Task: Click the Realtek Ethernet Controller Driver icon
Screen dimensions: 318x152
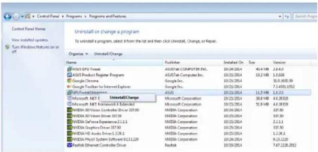Action: pos(69,145)
